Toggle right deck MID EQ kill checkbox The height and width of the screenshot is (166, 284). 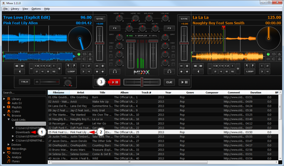tap(173, 56)
